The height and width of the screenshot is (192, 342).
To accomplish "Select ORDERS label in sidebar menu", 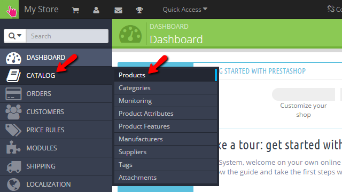I will (x=39, y=94).
